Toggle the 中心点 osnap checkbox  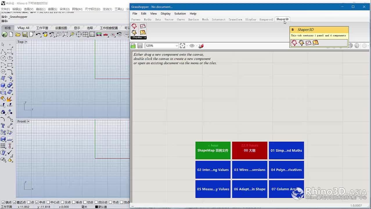click(x=48, y=202)
